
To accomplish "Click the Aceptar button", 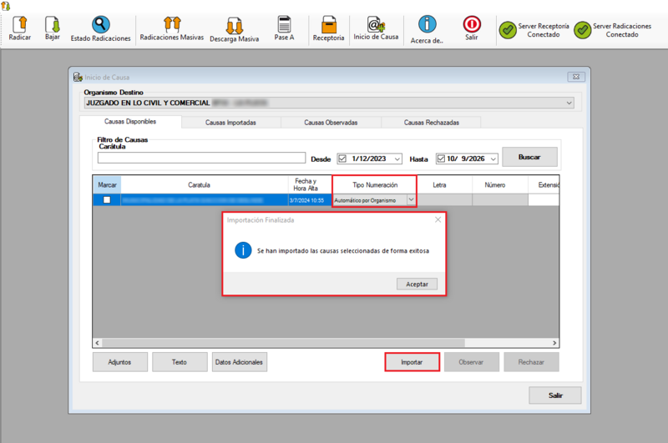I will (x=417, y=284).
